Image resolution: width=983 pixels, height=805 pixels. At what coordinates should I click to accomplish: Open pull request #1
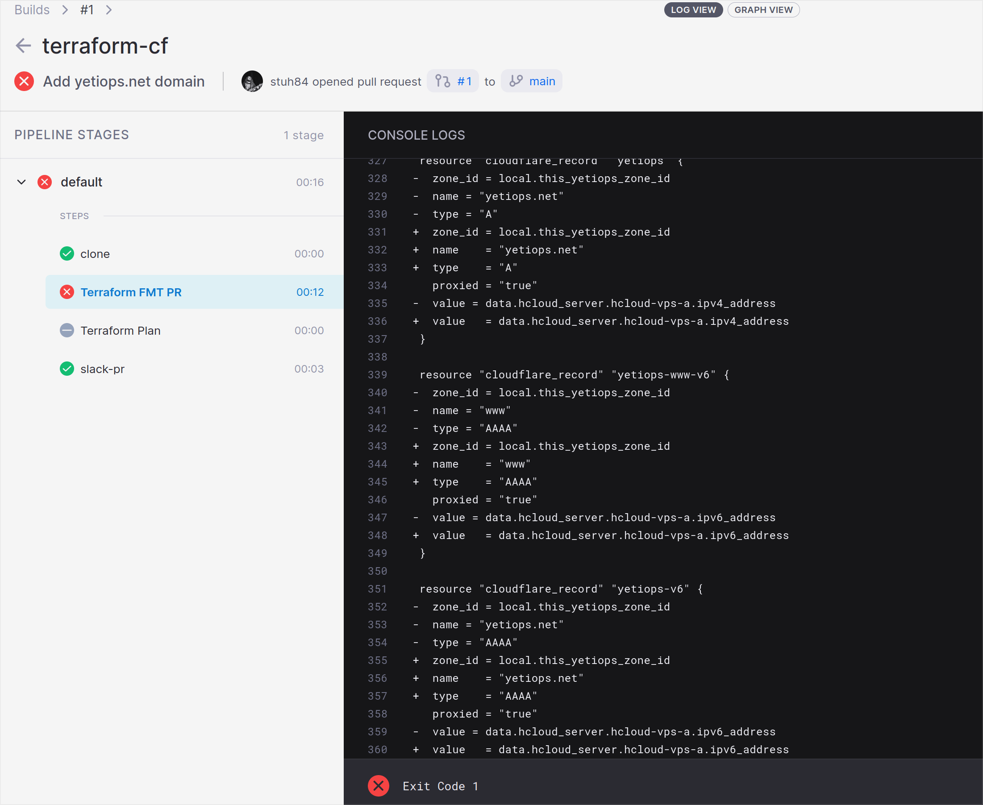click(464, 81)
